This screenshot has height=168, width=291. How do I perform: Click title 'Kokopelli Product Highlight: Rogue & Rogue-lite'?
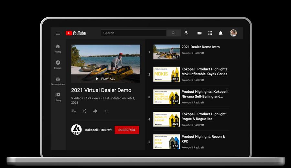[x=204, y=116]
